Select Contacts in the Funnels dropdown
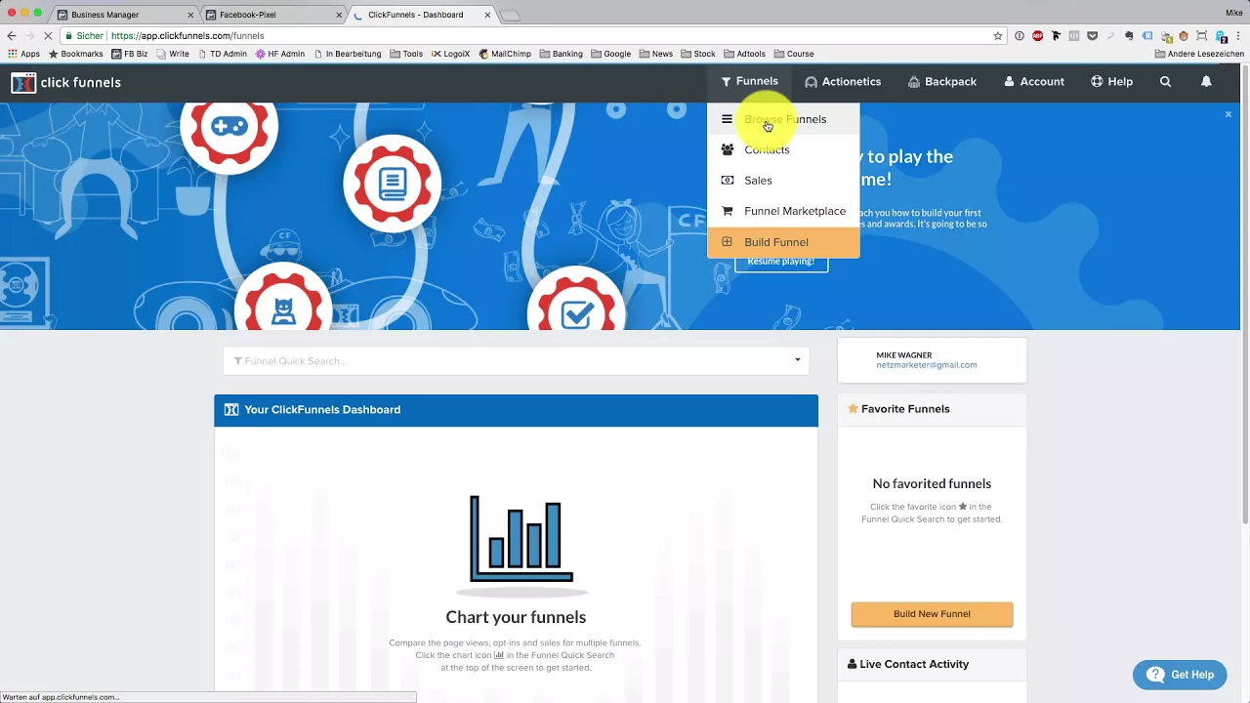 click(783, 149)
